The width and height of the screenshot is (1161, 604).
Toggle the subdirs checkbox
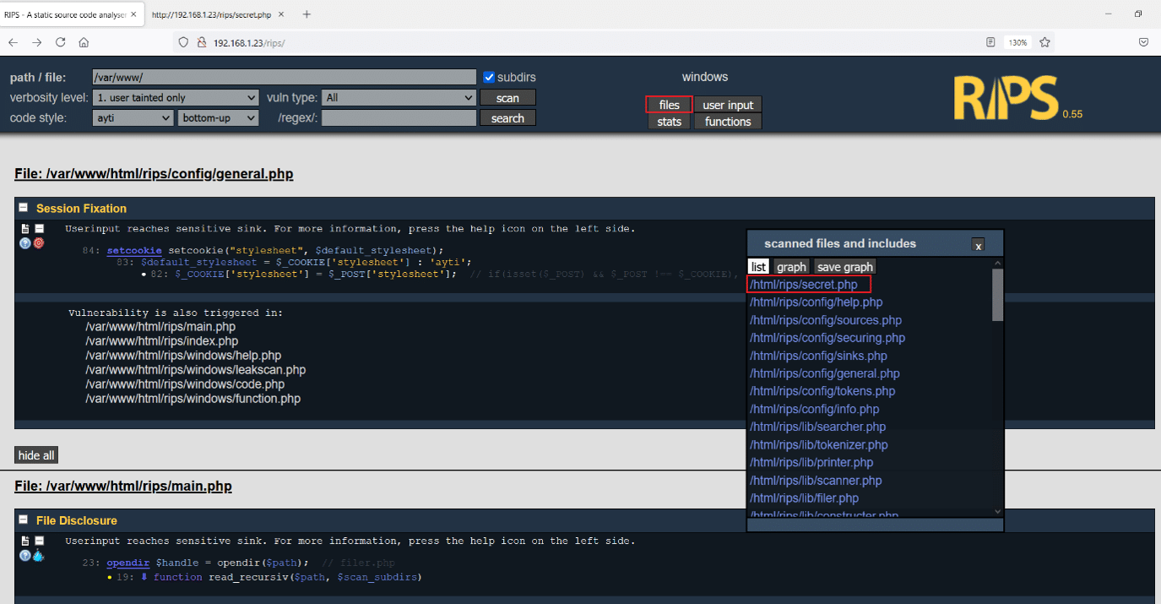tap(489, 77)
